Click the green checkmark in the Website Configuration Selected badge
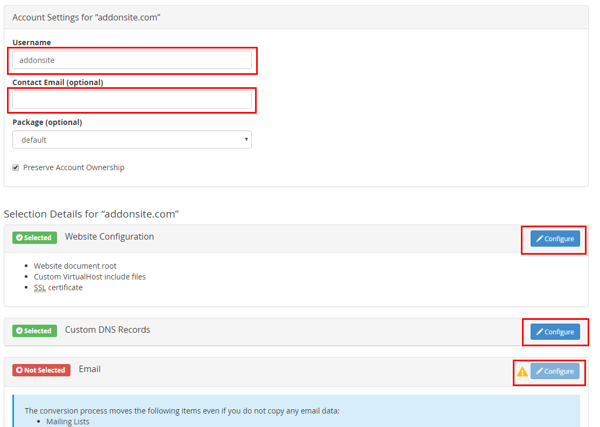The width and height of the screenshot is (600, 427). 18,237
